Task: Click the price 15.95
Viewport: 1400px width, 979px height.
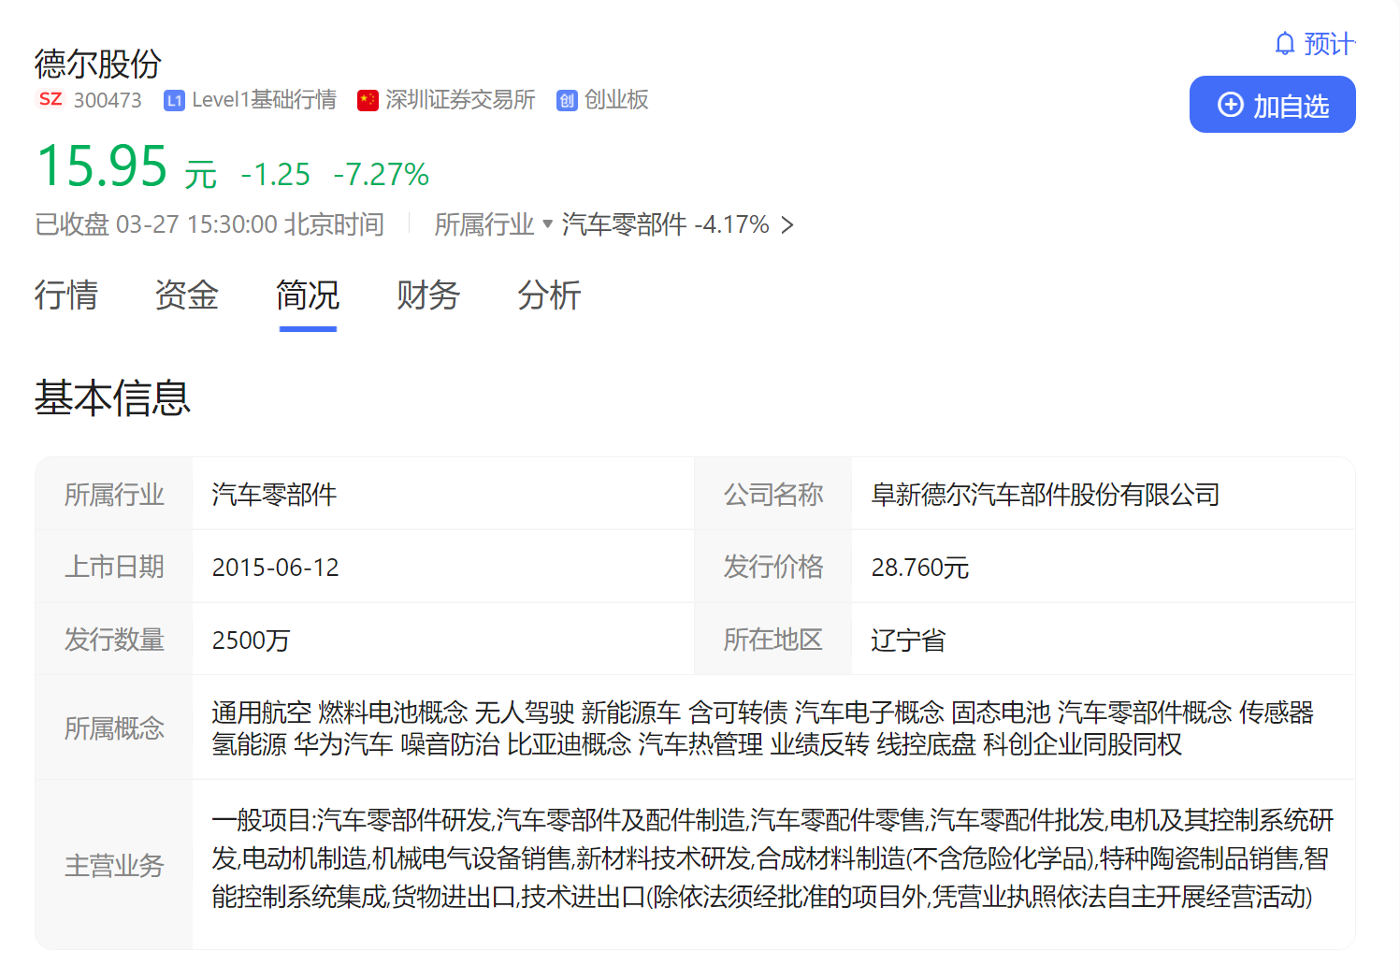Action: coord(102,166)
